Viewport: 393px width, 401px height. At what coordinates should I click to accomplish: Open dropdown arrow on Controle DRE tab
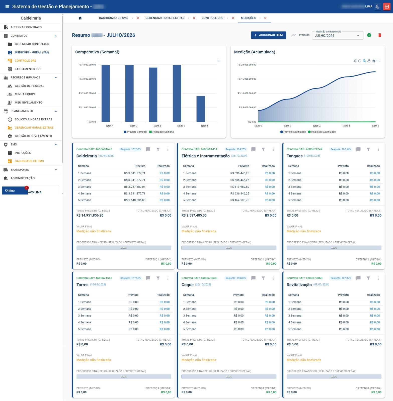click(x=227, y=18)
